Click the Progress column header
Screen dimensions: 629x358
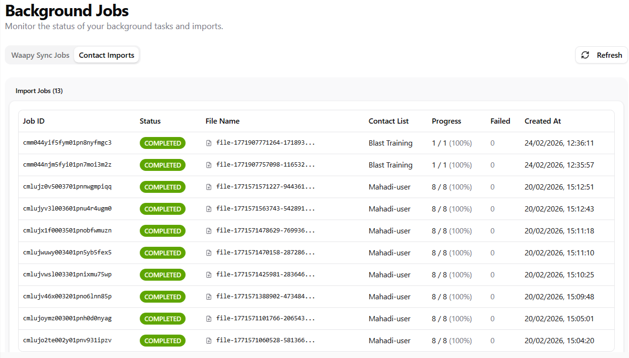pos(446,121)
